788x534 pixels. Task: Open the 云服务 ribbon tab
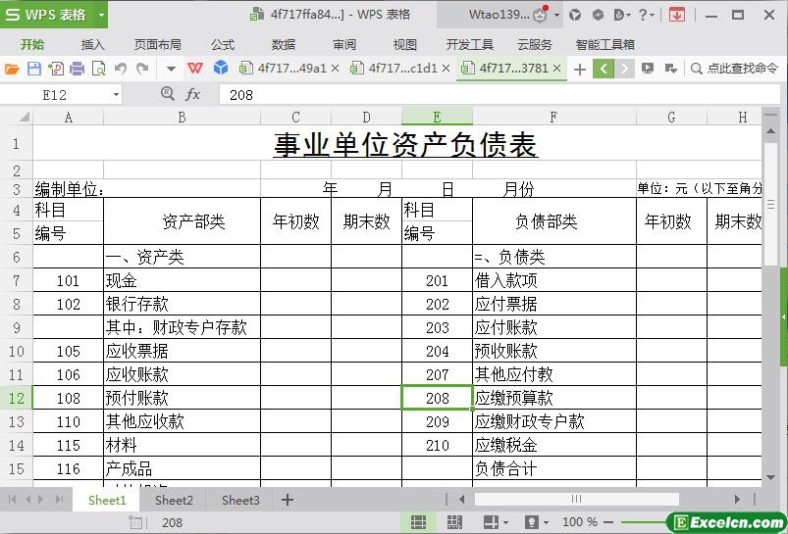pos(535,44)
